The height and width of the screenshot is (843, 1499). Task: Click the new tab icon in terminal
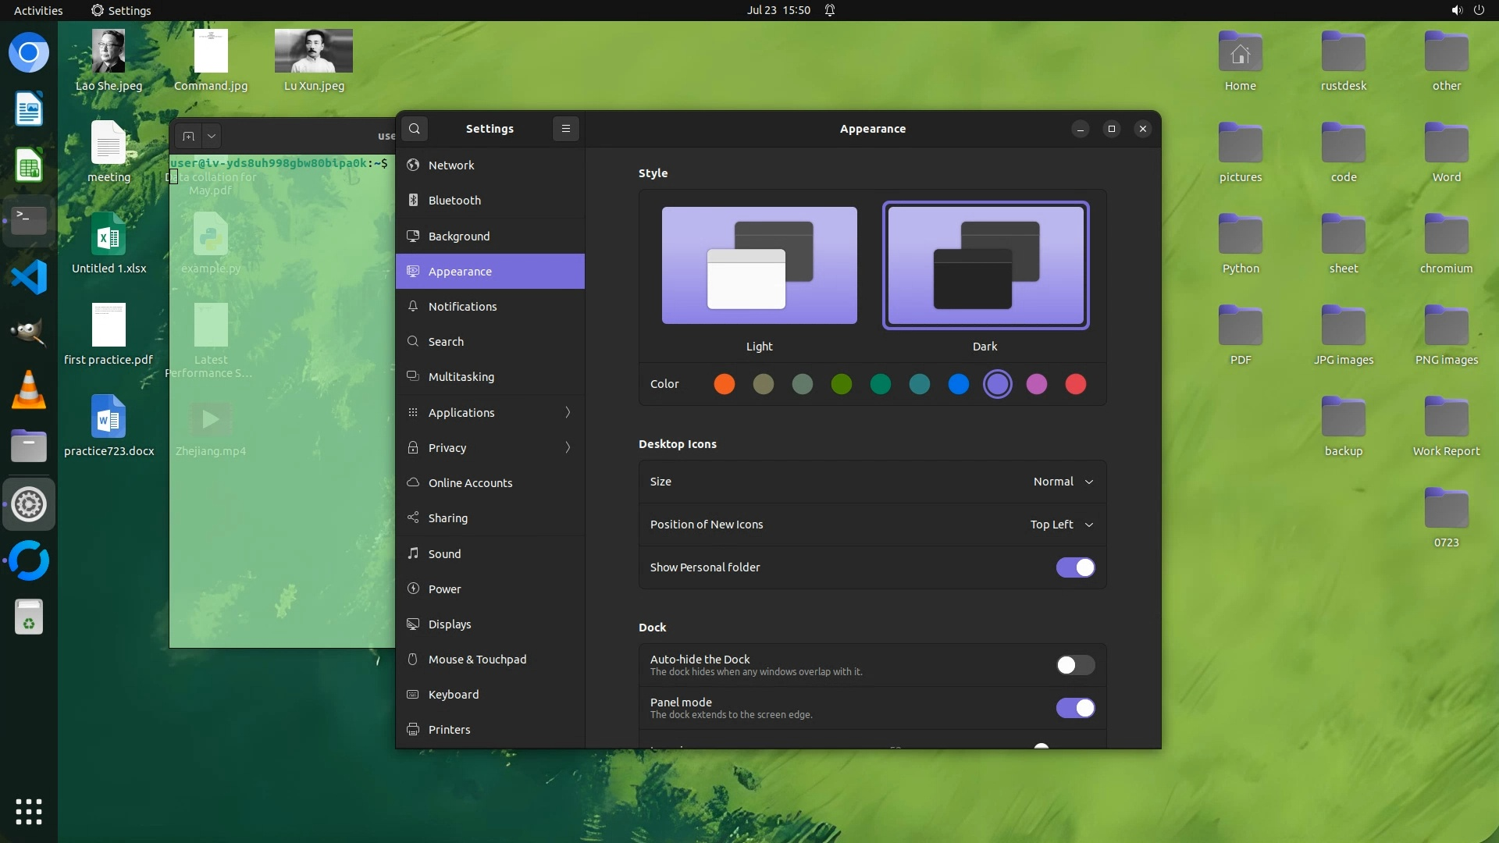[188, 136]
